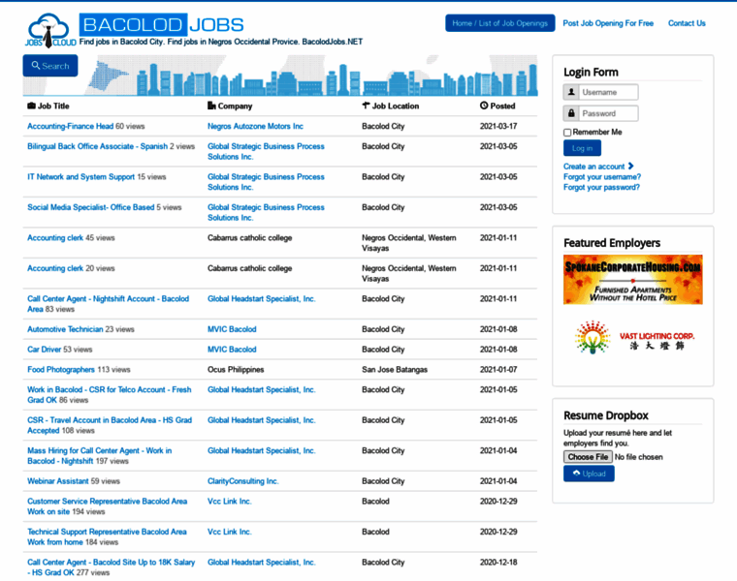Open the Car Driver job listing
737x581 pixels.
tap(45, 350)
